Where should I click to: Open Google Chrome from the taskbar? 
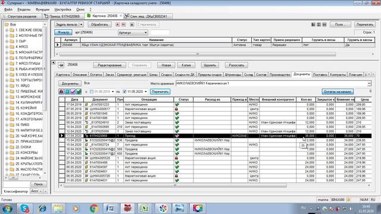(x=94, y=209)
